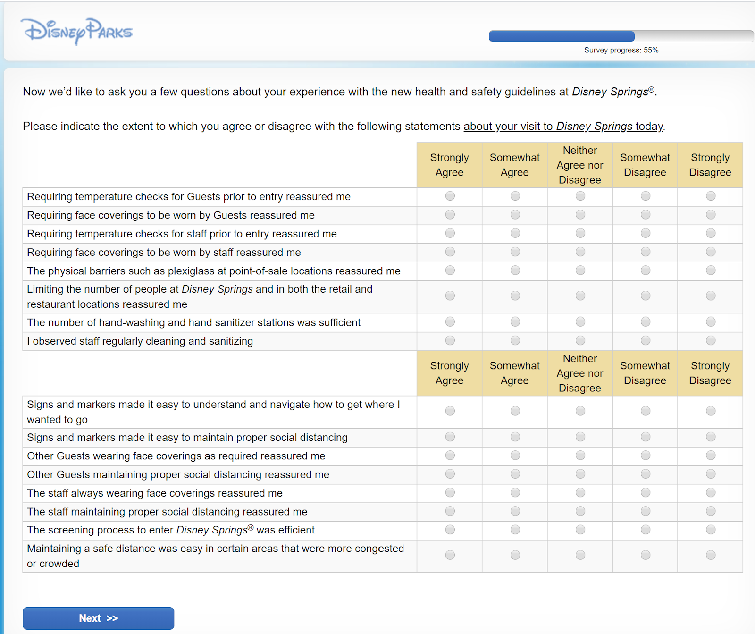The width and height of the screenshot is (755, 634).
Task: Mark Somewhat Disagree for staff face coverings requirement
Action: 645,252
